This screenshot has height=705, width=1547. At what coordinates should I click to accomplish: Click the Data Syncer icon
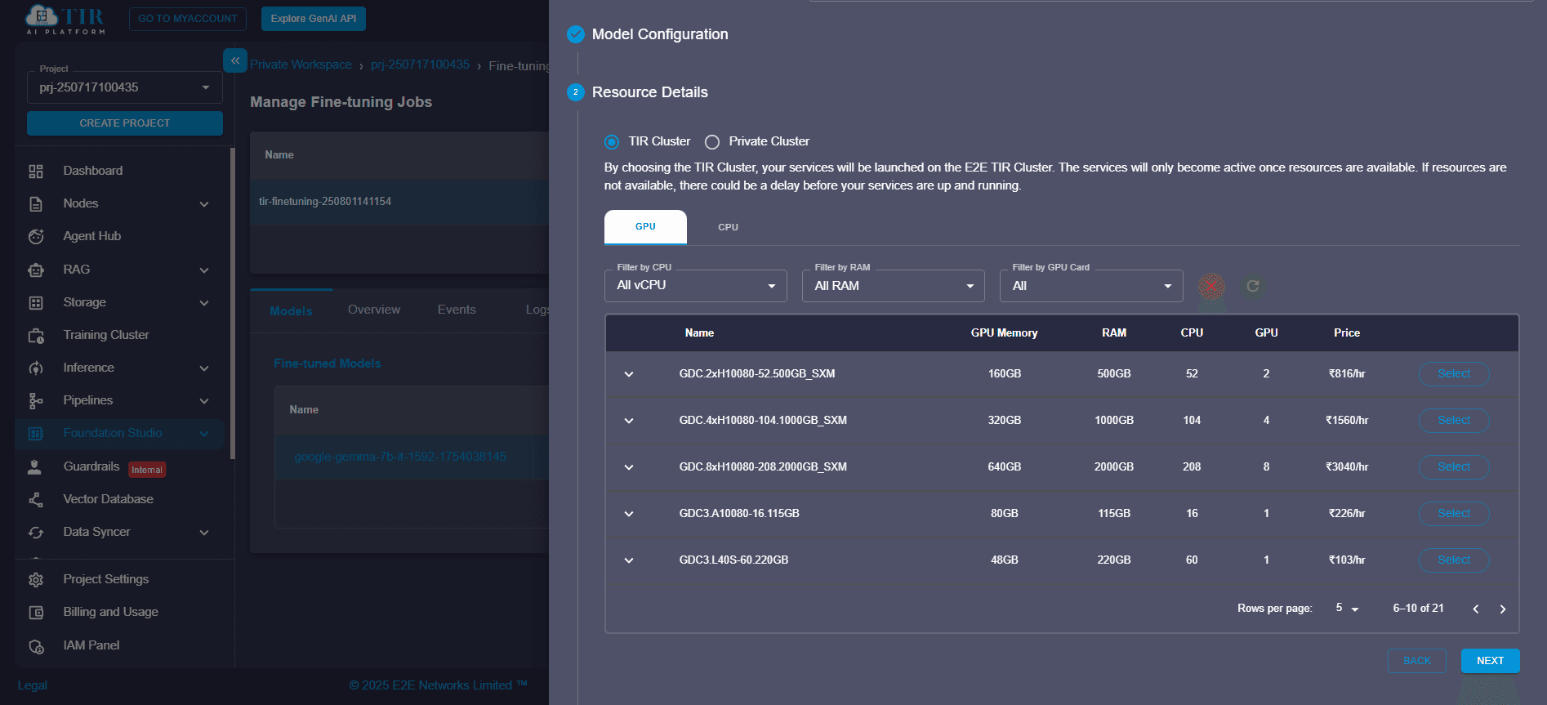point(36,532)
